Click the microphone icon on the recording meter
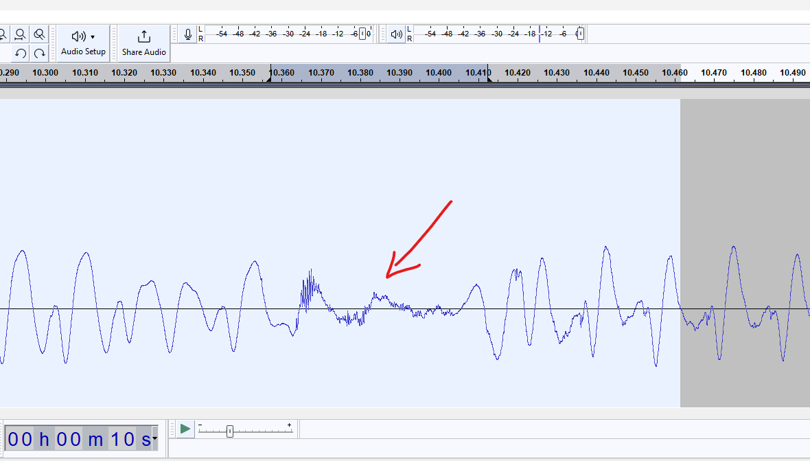The height and width of the screenshot is (461, 810). click(x=187, y=33)
